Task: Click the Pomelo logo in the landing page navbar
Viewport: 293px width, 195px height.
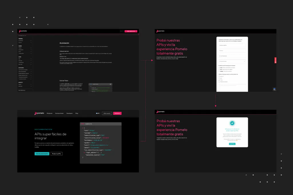Action: click(x=39, y=113)
